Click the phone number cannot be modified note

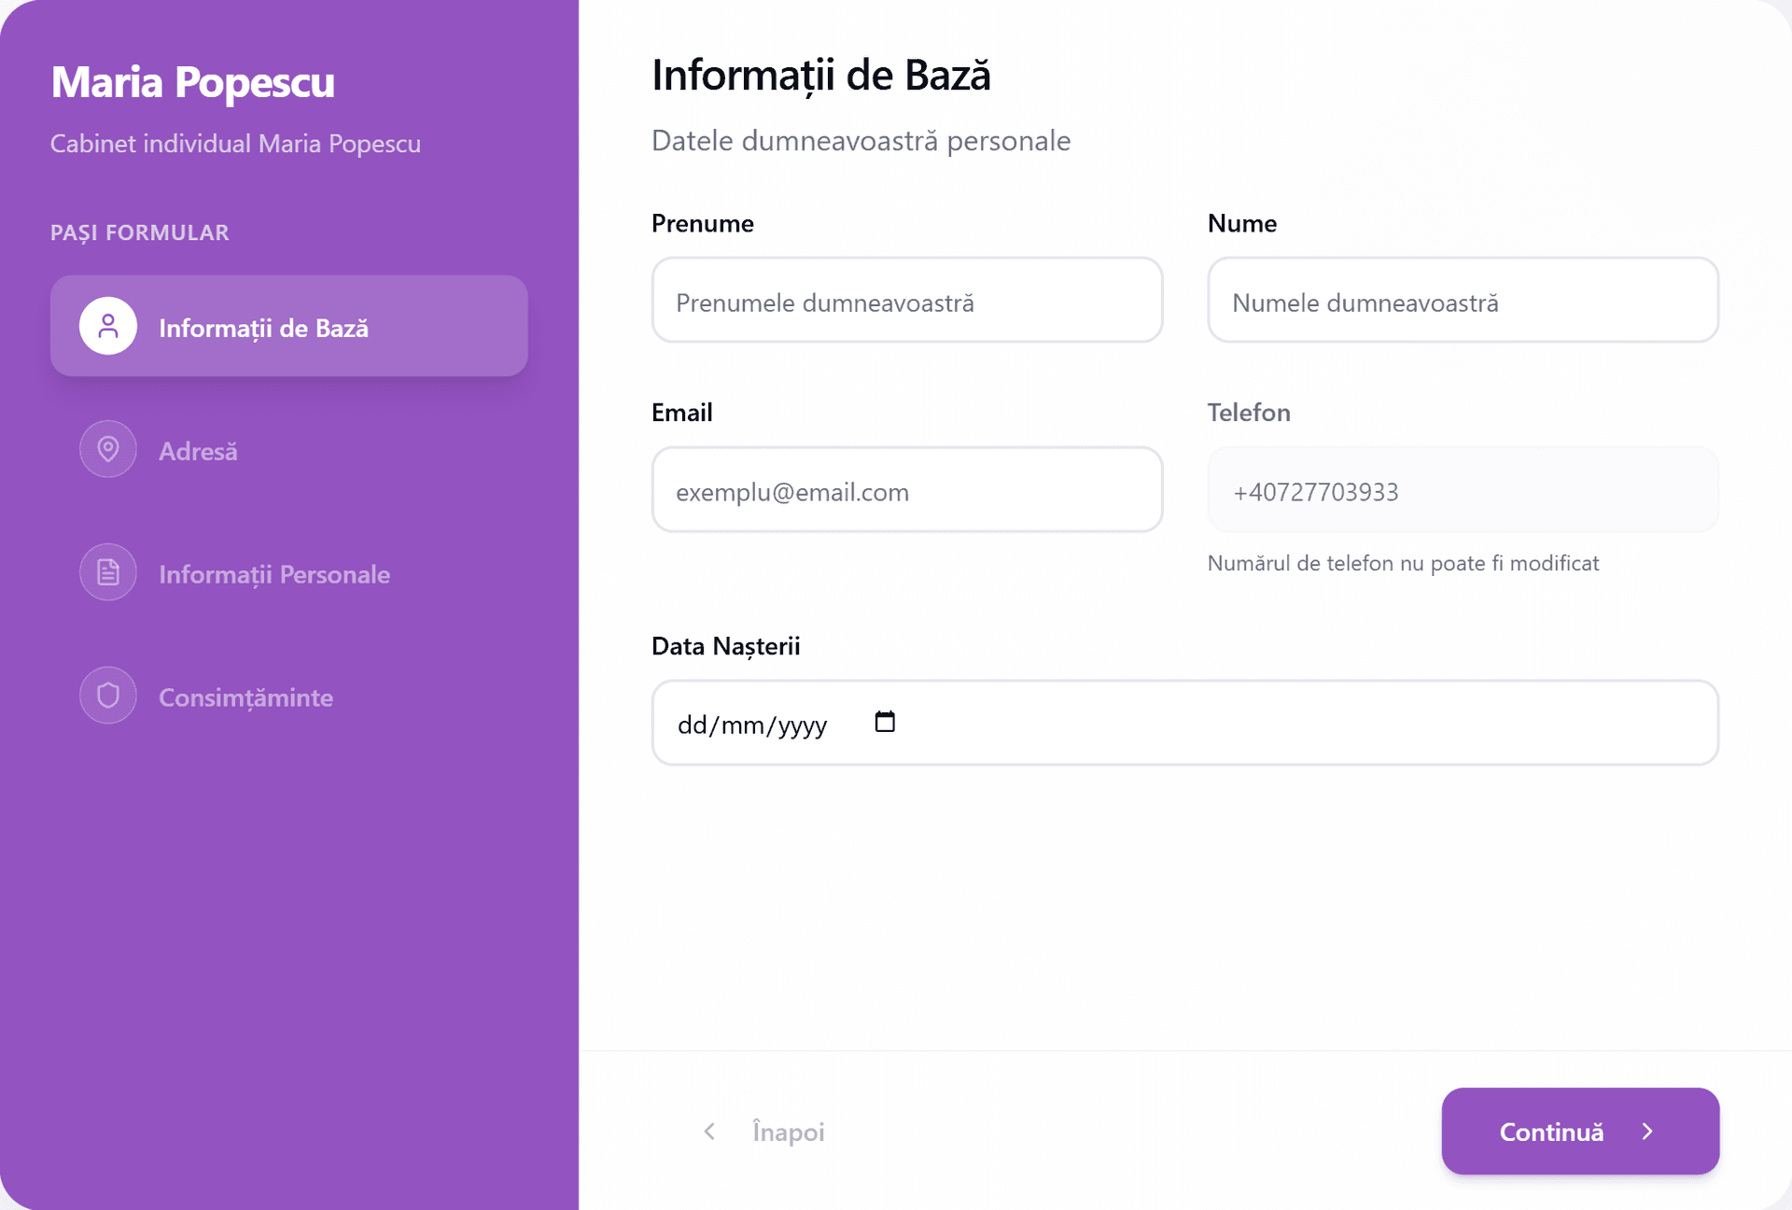[1403, 563]
